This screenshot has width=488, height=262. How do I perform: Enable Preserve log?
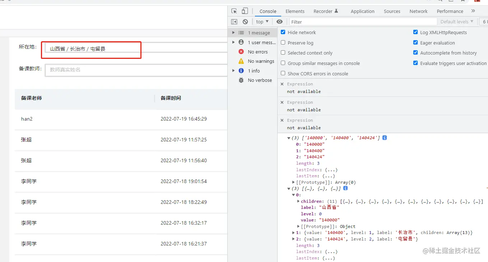283,42
